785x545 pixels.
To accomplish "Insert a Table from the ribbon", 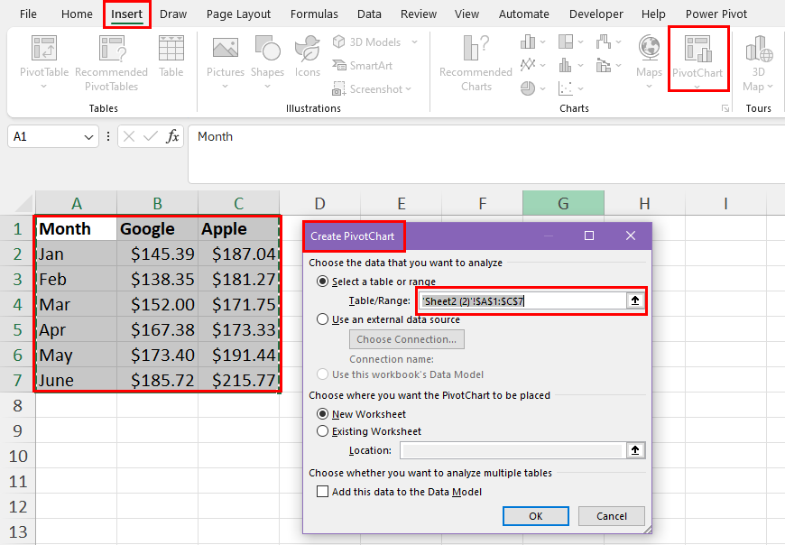I will 171,56.
